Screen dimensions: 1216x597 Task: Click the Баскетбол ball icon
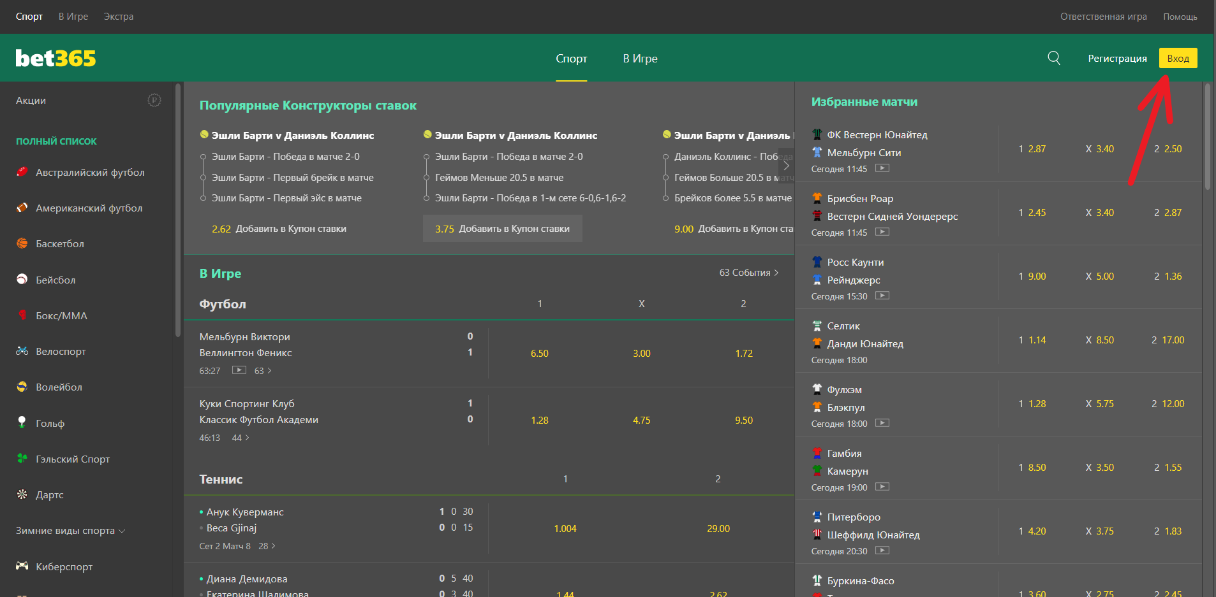[22, 243]
